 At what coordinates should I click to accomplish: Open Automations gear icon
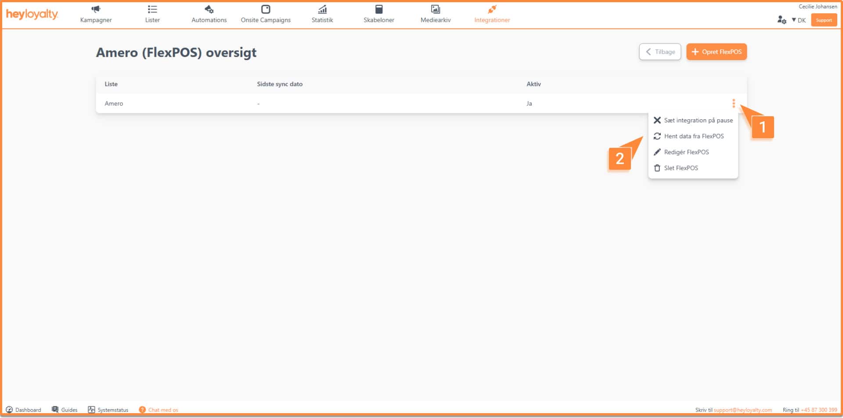pos(209,9)
